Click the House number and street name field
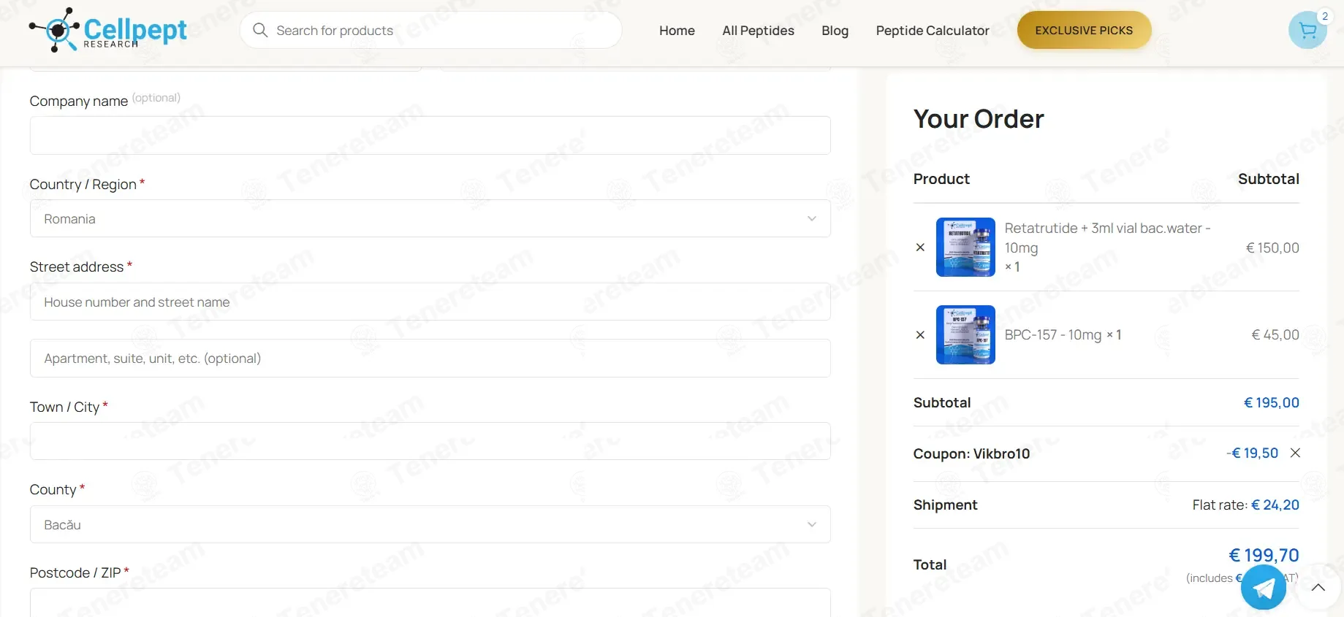 tap(430, 302)
